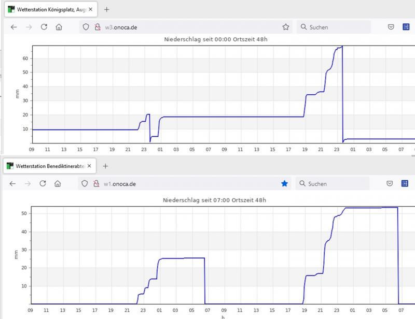Click home icon in Königsplatz window
Viewport: 415px width, 319px height.
(x=59, y=27)
